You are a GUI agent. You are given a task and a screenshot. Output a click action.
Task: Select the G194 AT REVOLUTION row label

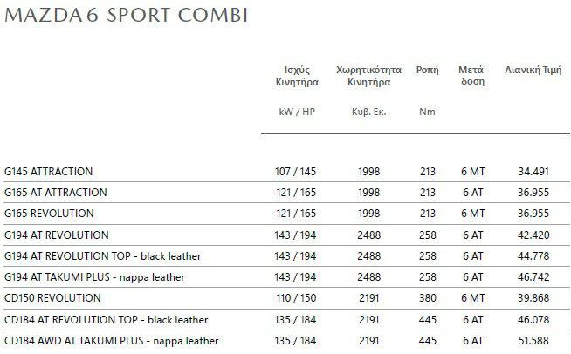point(57,235)
